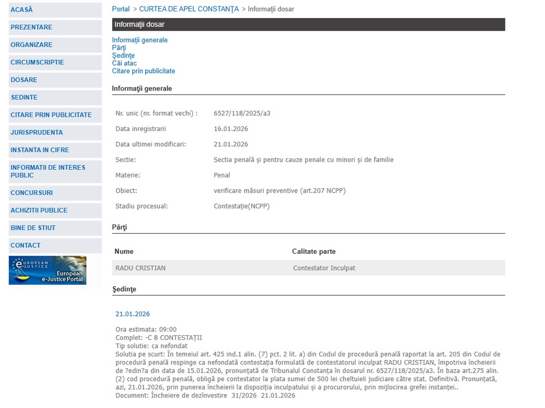Click the Sectia penală section value
The image size is (545, 408).
pyautogui.click(x=303, y=160)
